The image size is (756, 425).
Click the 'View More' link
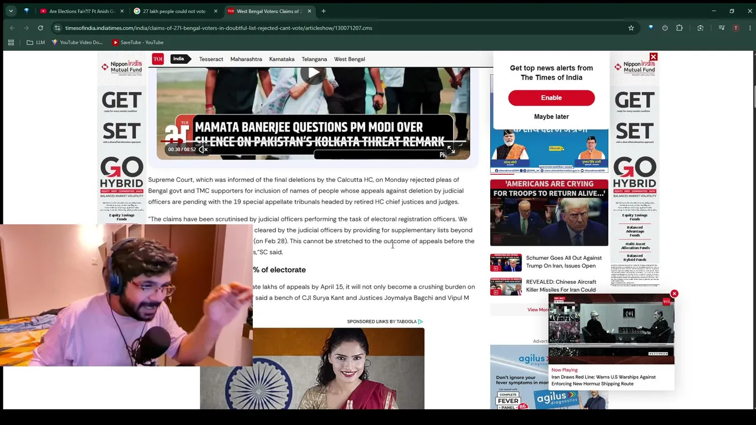click(538, 310)
